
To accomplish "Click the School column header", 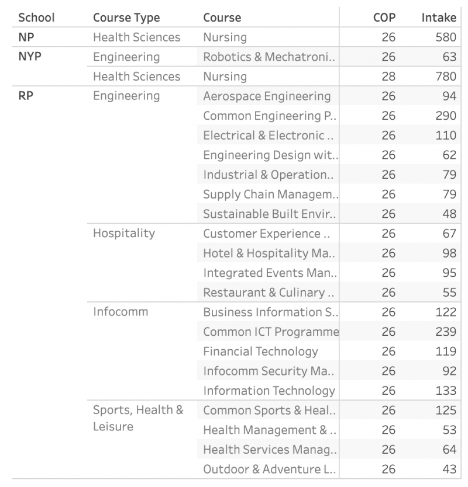I will coord(36,18).
